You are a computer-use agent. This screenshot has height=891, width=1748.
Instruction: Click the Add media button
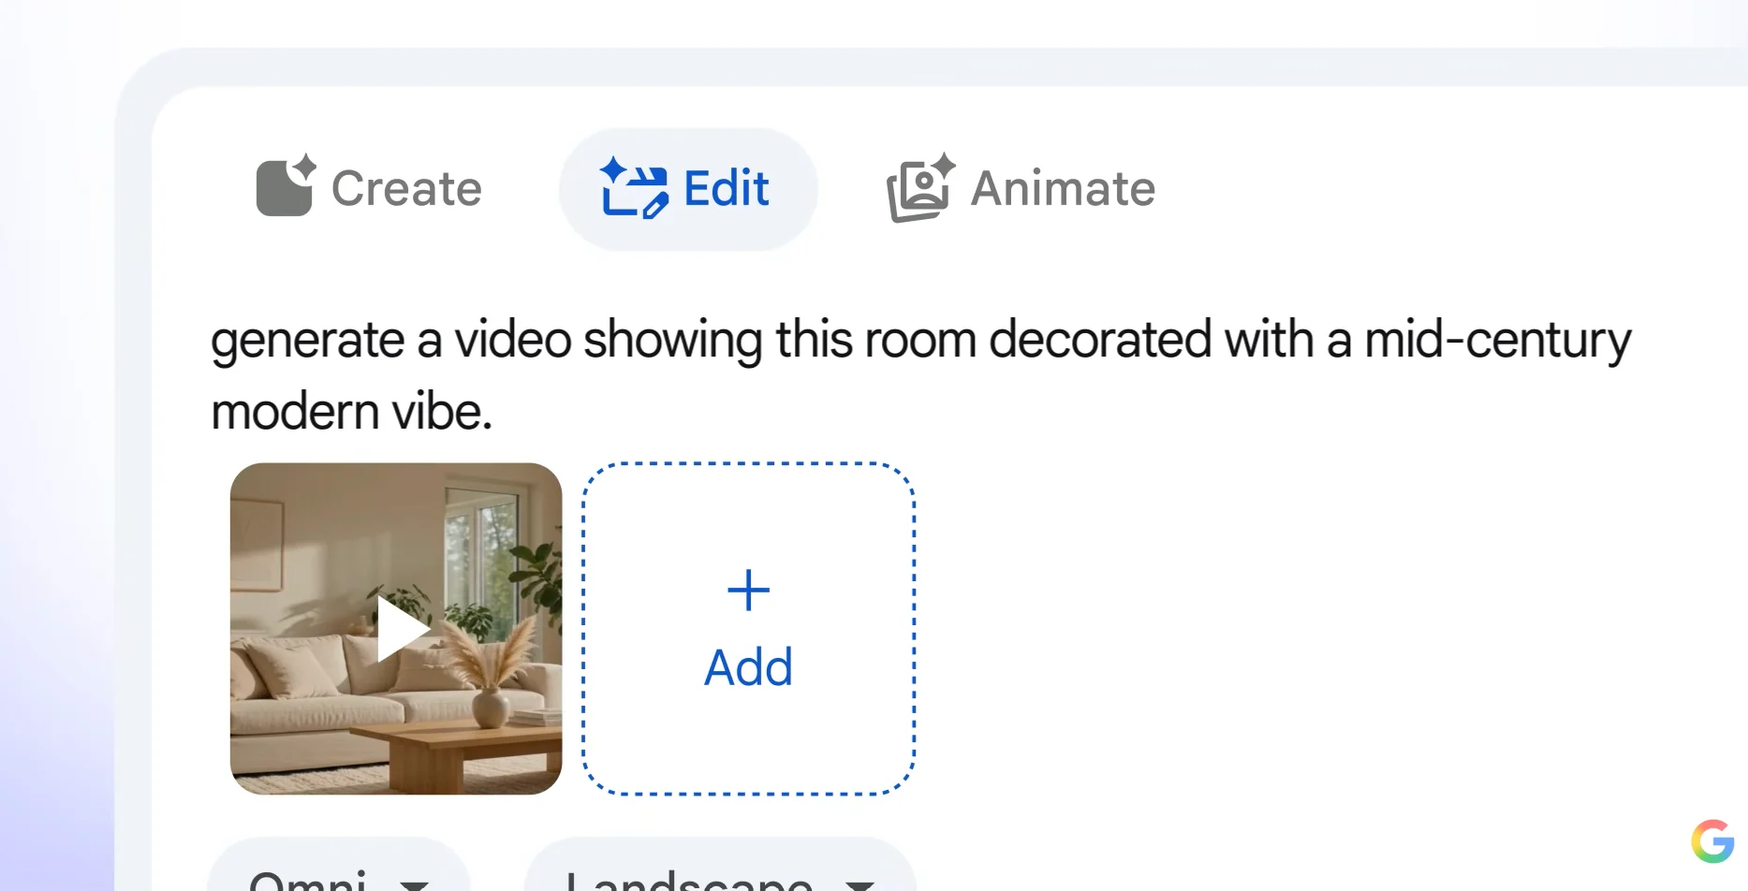[748, 629]
